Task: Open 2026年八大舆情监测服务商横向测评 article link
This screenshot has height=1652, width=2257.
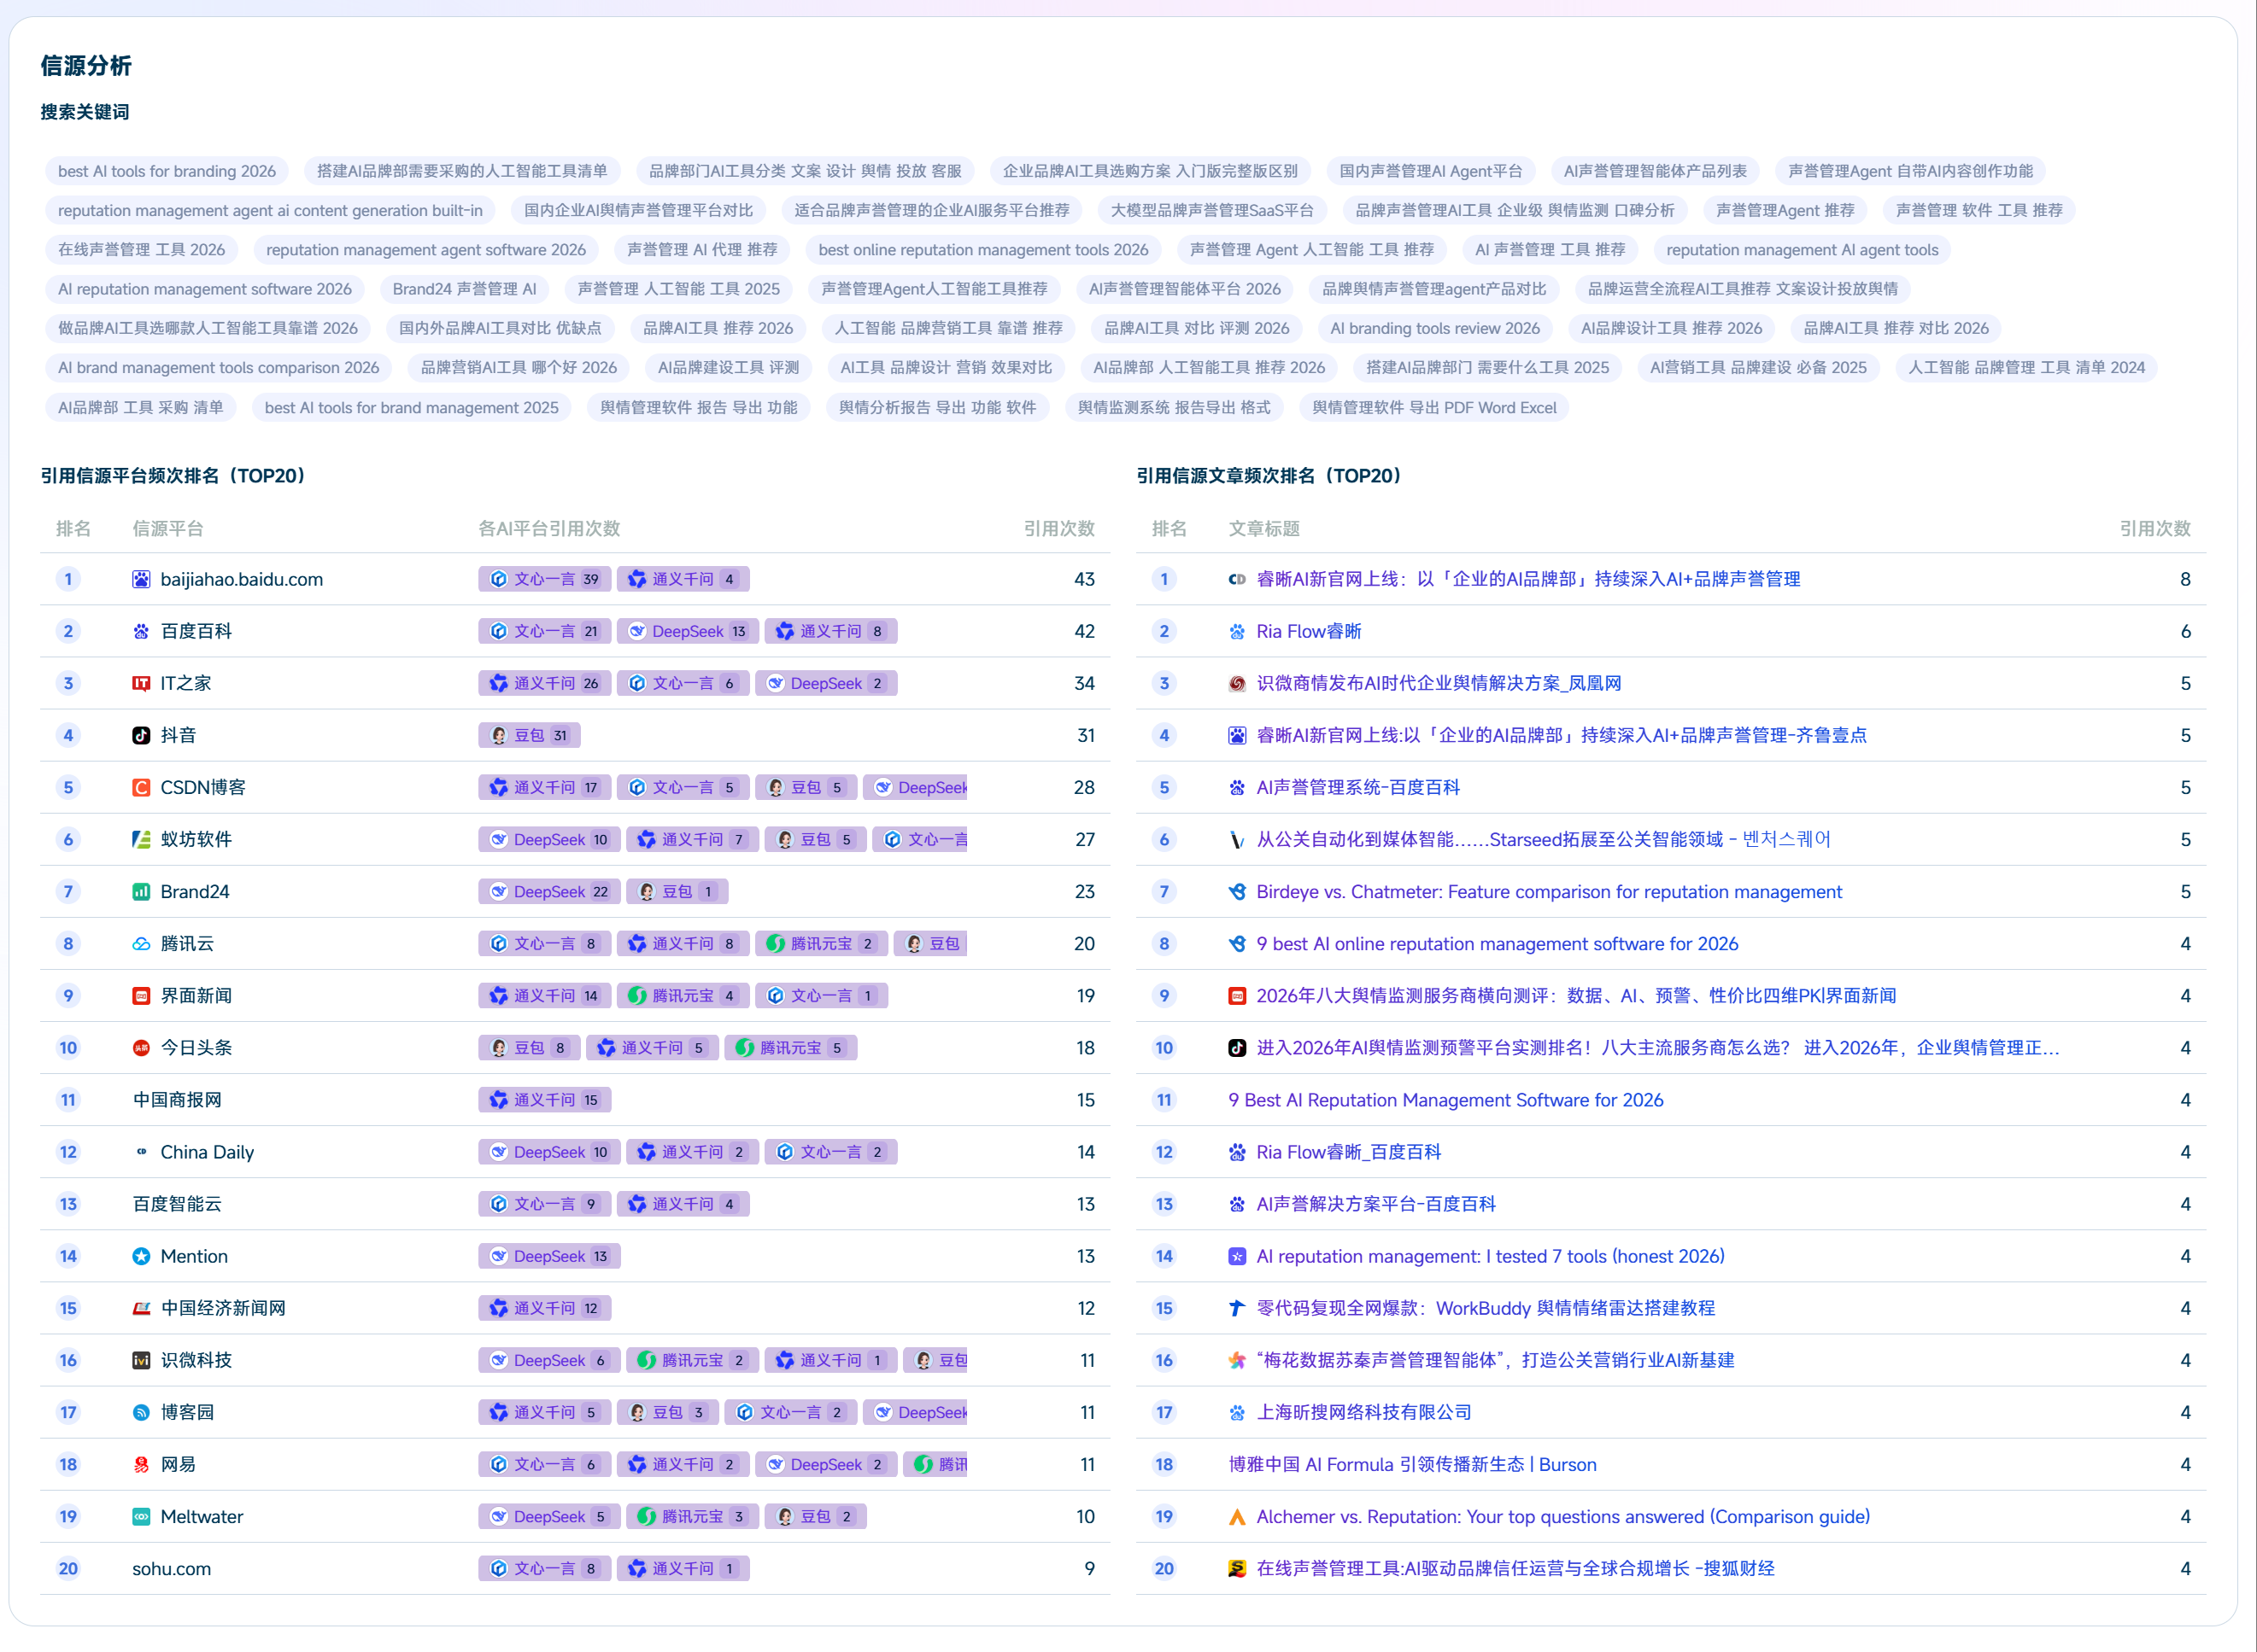Action: 1575,995
